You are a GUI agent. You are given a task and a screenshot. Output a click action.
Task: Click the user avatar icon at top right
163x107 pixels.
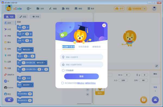[x=154, y=9]
